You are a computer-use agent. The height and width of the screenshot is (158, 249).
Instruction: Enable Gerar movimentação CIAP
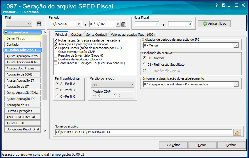56,52
